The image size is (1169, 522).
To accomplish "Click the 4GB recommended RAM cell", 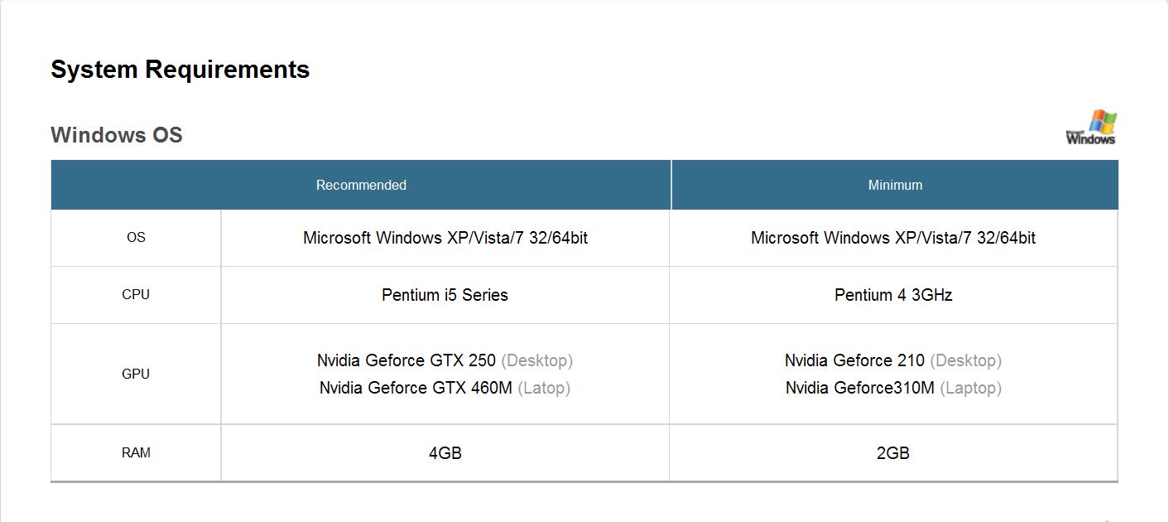I will 445,453.
